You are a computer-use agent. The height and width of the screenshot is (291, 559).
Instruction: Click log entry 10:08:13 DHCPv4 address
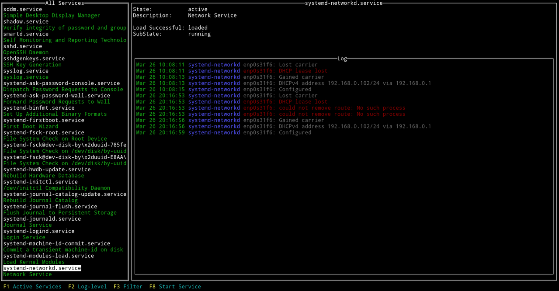(x=284, y=83)
